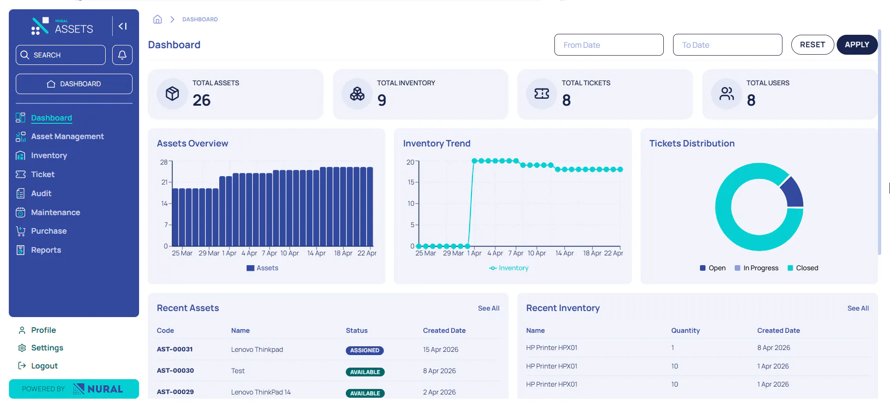This screenshot has width=890, height=407.
Task: Click the AVAILABLE badge in the Test row
Action: (x=365, y=372)
